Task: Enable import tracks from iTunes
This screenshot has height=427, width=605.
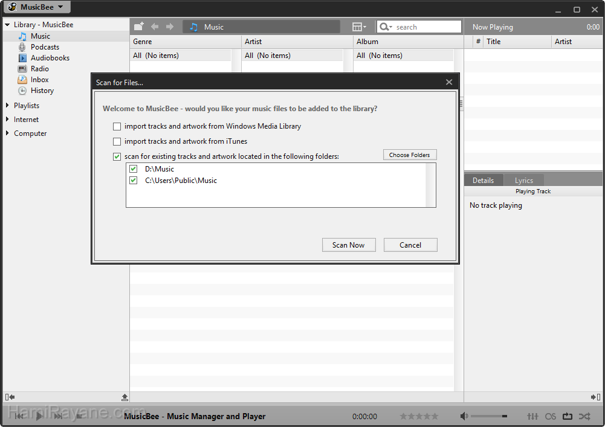Action: coord(117,141)
